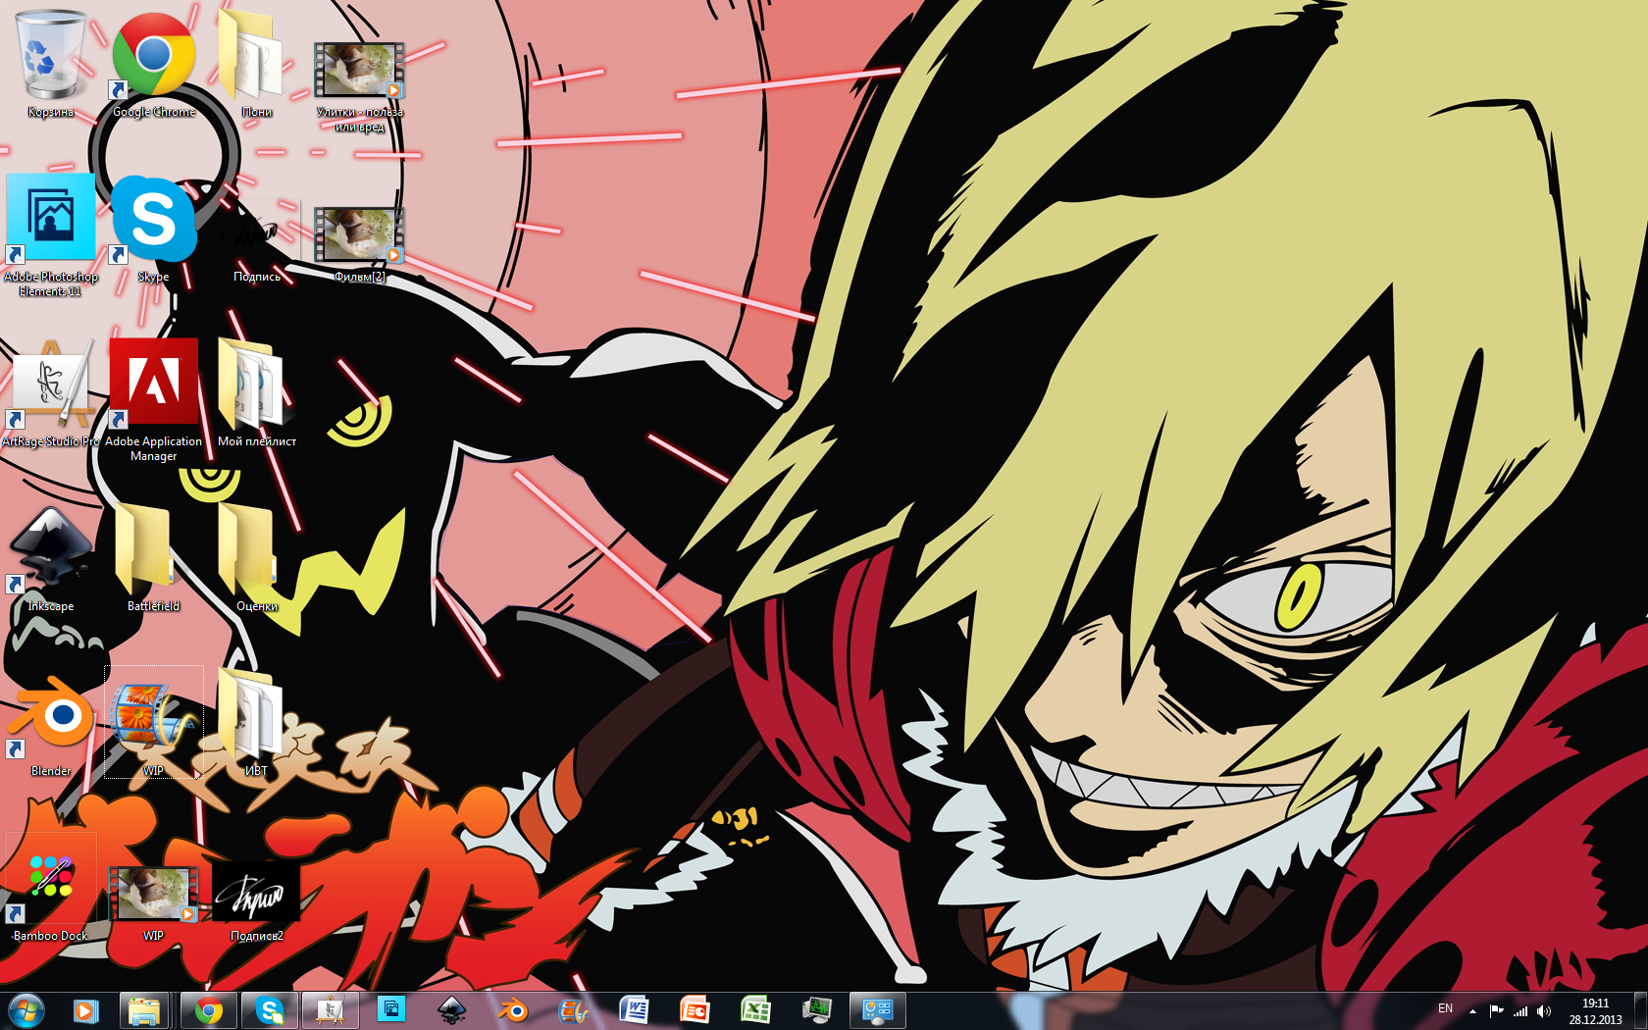This screenshot has width=1648, height=1030.
Task: Open the ИВТ folder on the desktop
Action: [257, 724]
